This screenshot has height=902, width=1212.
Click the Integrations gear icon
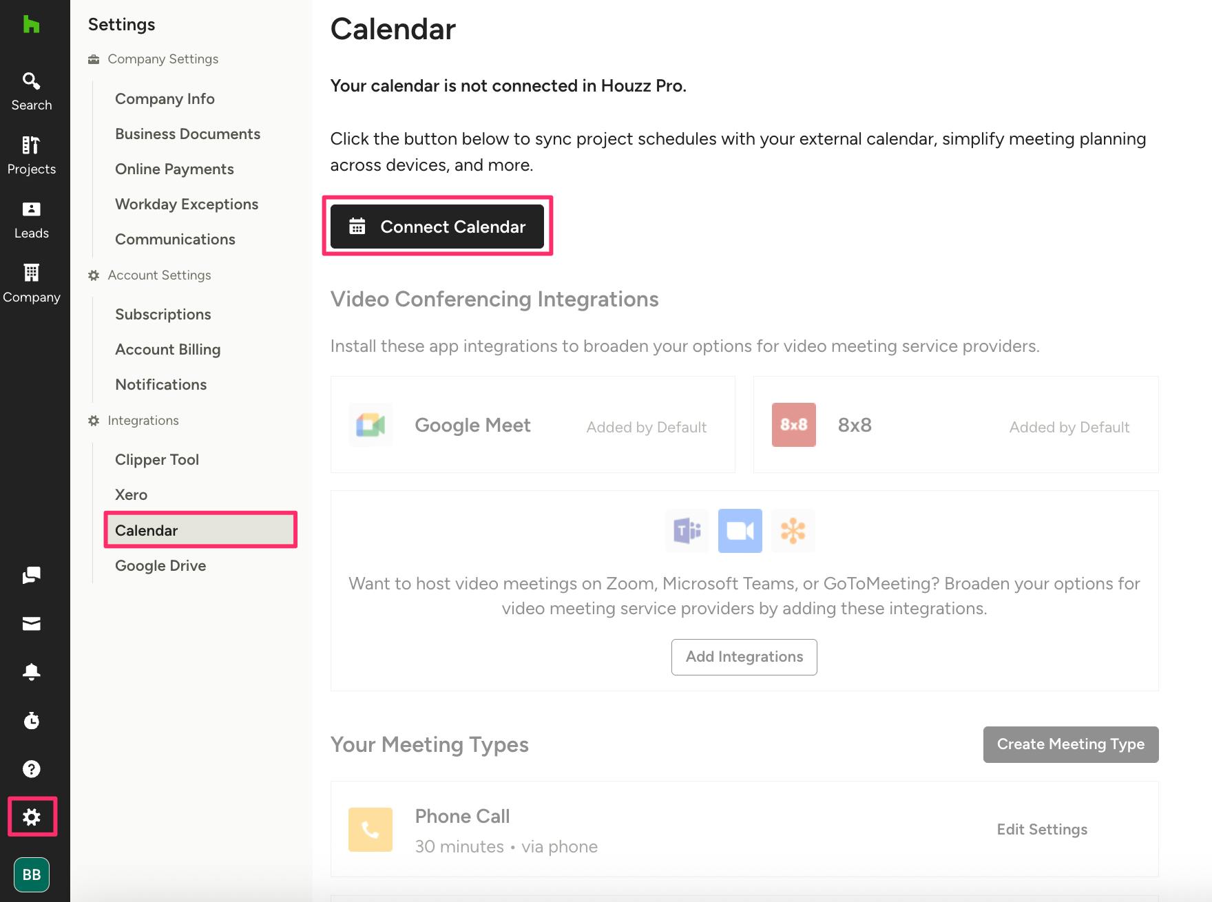[94, 421]
